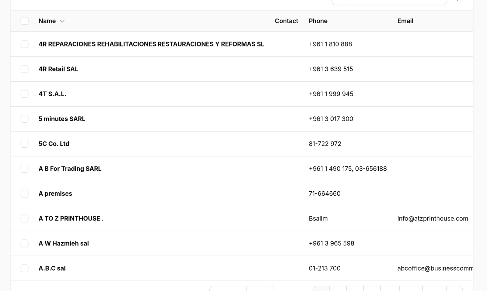This screenshot has width=487, height=291.
Task: Check the A premises row checkbox
Action: (24, 193)
